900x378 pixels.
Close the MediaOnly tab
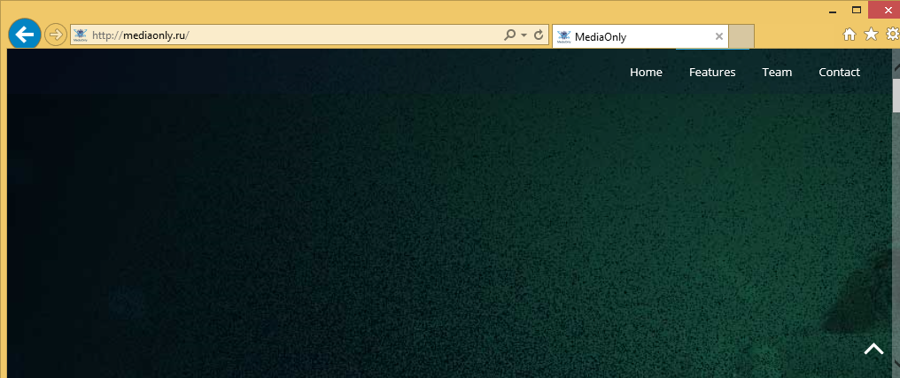[718, 36]
